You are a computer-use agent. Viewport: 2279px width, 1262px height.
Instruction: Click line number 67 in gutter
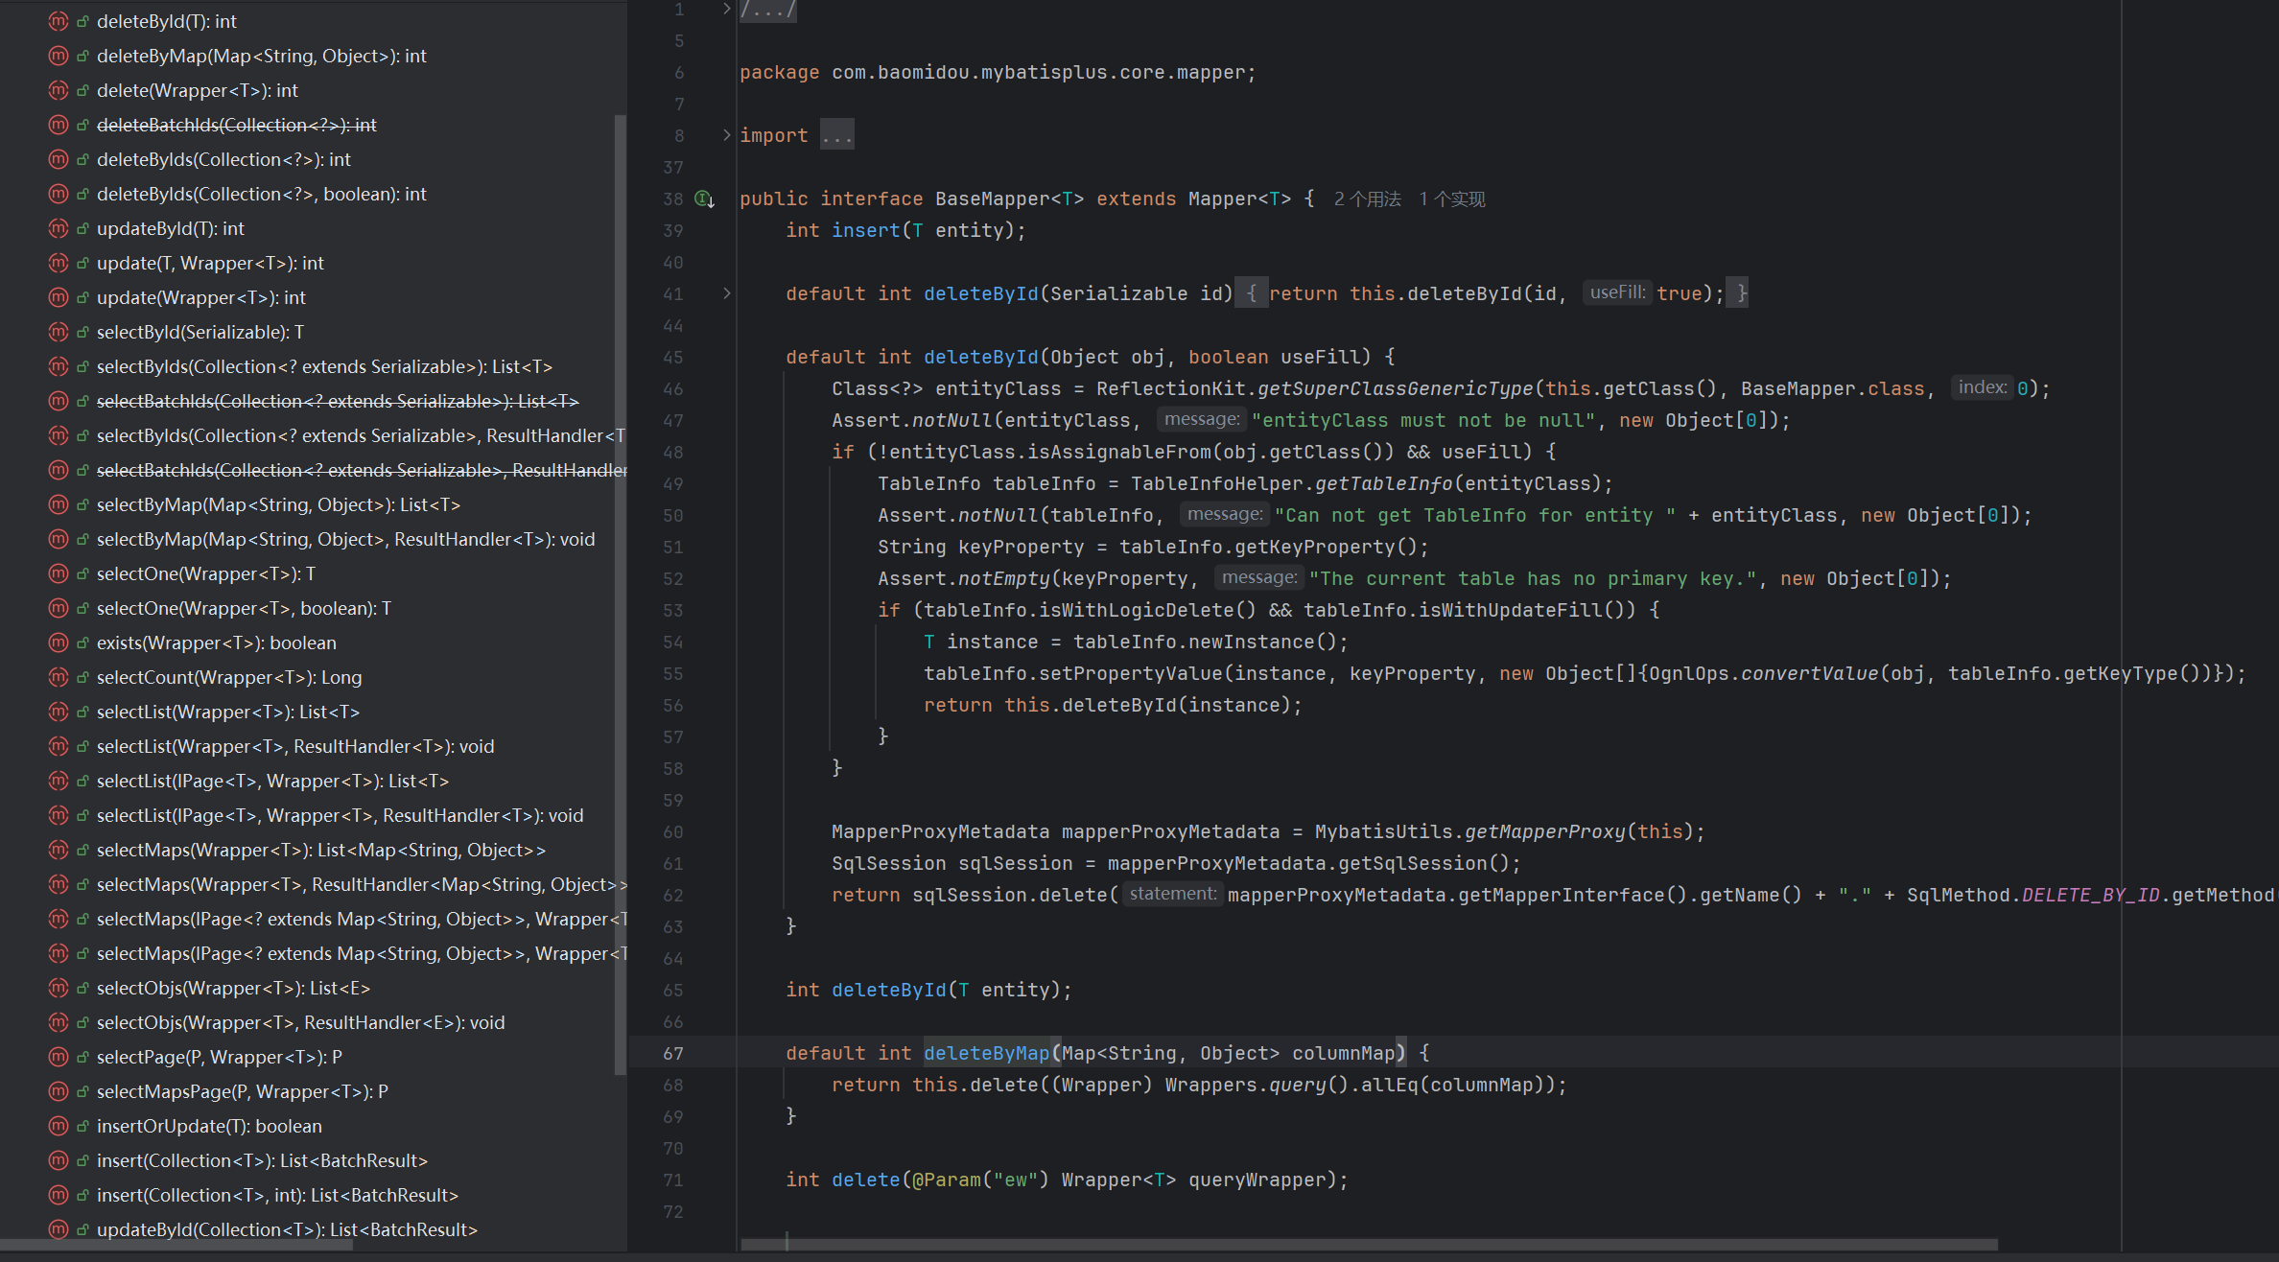[x=673, y=1053]
